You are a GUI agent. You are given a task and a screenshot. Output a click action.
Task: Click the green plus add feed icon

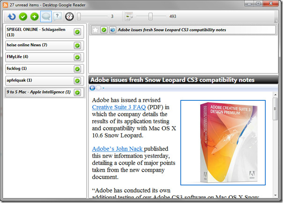coord(34,16)
